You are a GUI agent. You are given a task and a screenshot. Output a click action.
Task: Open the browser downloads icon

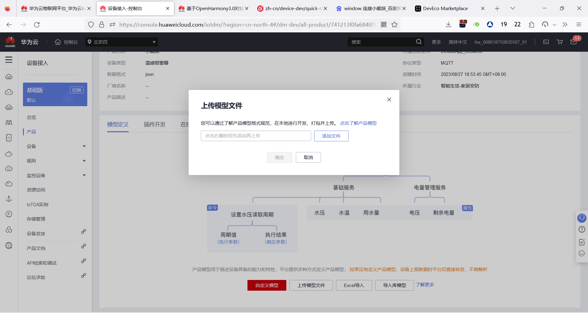pyautogui.click(x=448, y=24)
